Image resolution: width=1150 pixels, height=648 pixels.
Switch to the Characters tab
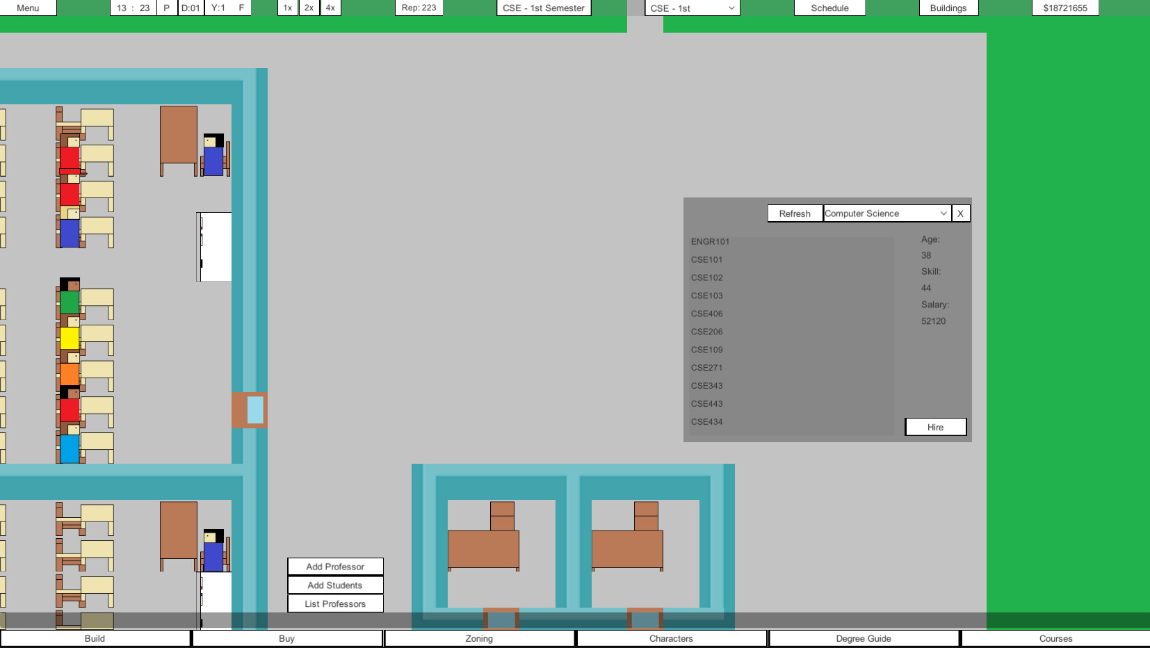click(670, 638)
